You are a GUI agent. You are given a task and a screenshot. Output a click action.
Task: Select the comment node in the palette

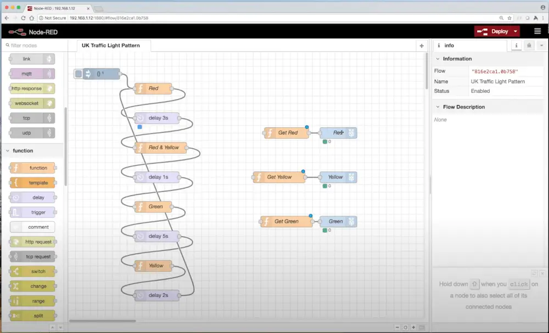click(32, 227)
